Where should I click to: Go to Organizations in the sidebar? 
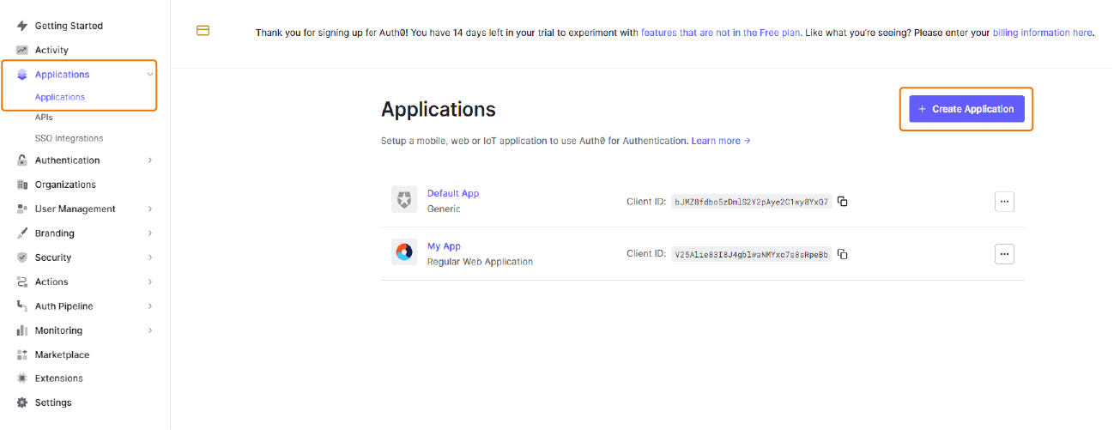65,185
